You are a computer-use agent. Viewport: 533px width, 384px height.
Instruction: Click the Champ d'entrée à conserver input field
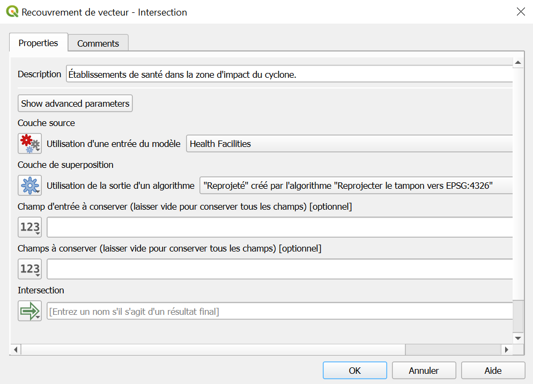click(x=279, y=227)
